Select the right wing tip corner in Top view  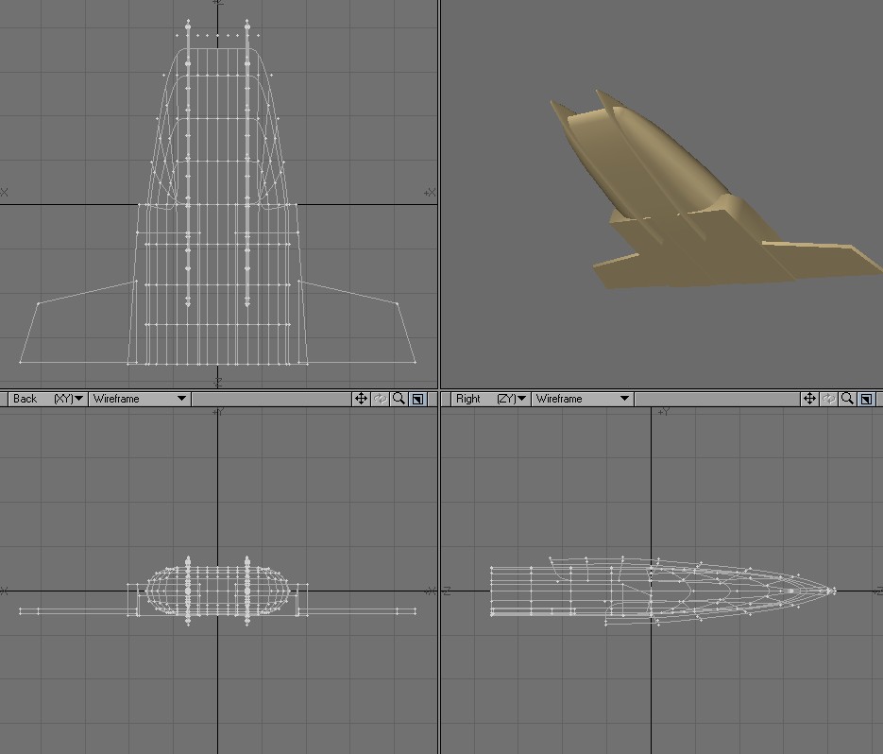pos(415,362)
